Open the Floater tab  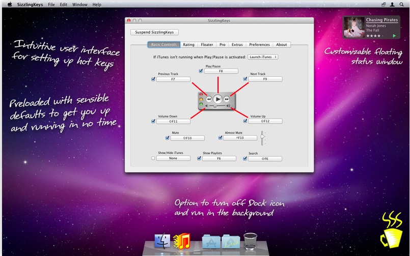(207, 45)
